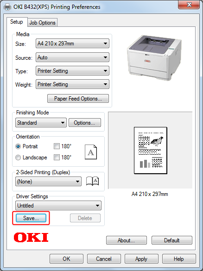Open the 2-Sided Printing (None) dropdown
The width and height of the screenshot is (203, 271).
pyautogui.click(x=48, y=182)
